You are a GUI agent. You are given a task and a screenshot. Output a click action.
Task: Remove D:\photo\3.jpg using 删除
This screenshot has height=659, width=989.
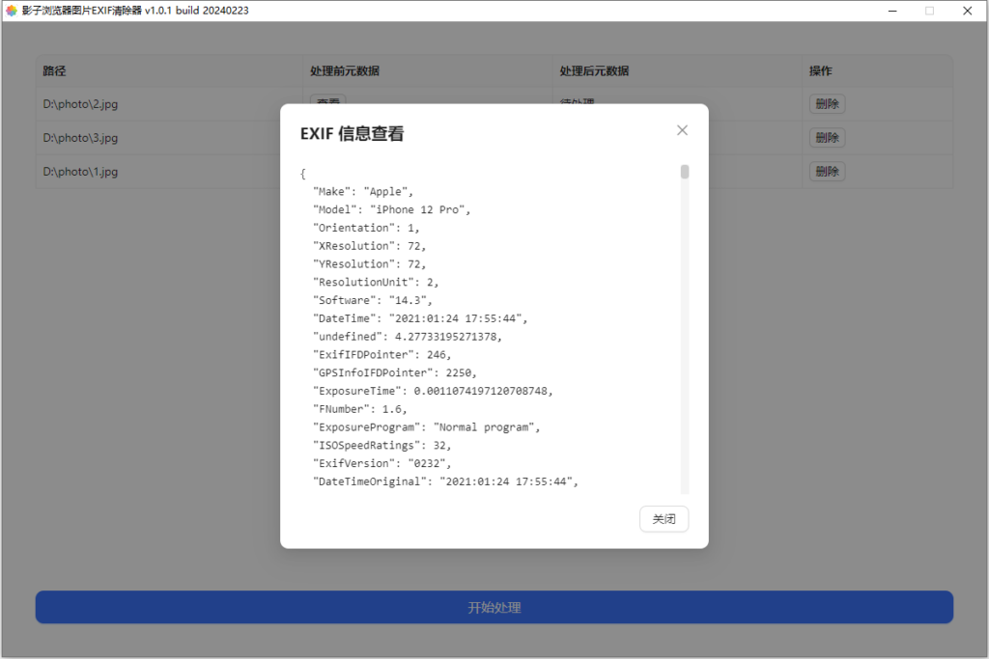click(x=827, y=138)
